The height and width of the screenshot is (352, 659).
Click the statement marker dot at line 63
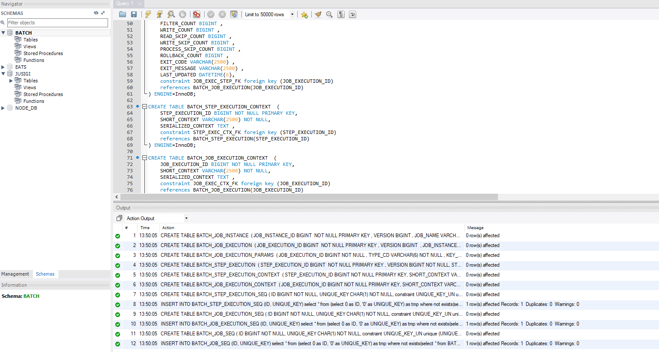(138, 106)
